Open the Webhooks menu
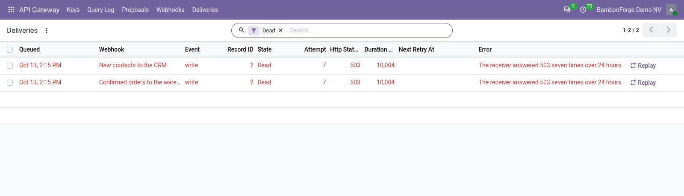This screenshot has height=196, width=684. pos(170,10)
